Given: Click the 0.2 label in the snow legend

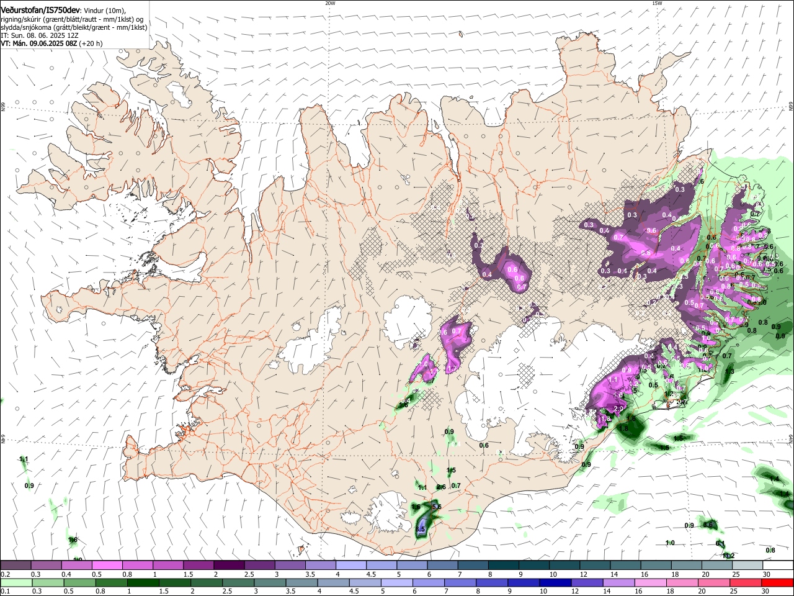Looking at the screenshot, I should pos(6,574).
